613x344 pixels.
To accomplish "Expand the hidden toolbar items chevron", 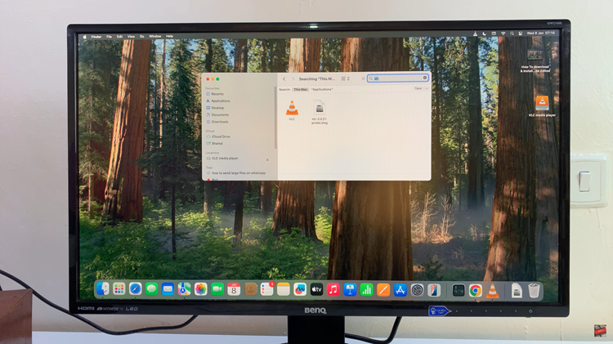I will click(x=363, y=78).
